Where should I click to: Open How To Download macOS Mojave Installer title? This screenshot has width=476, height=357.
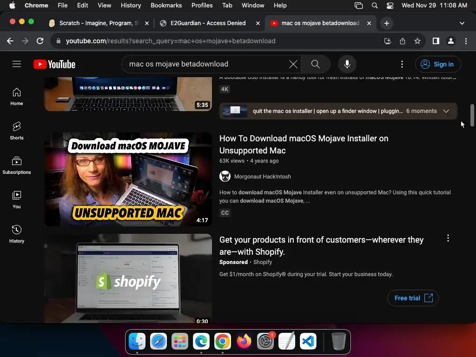pyautogui.click(x=304, y=145)
